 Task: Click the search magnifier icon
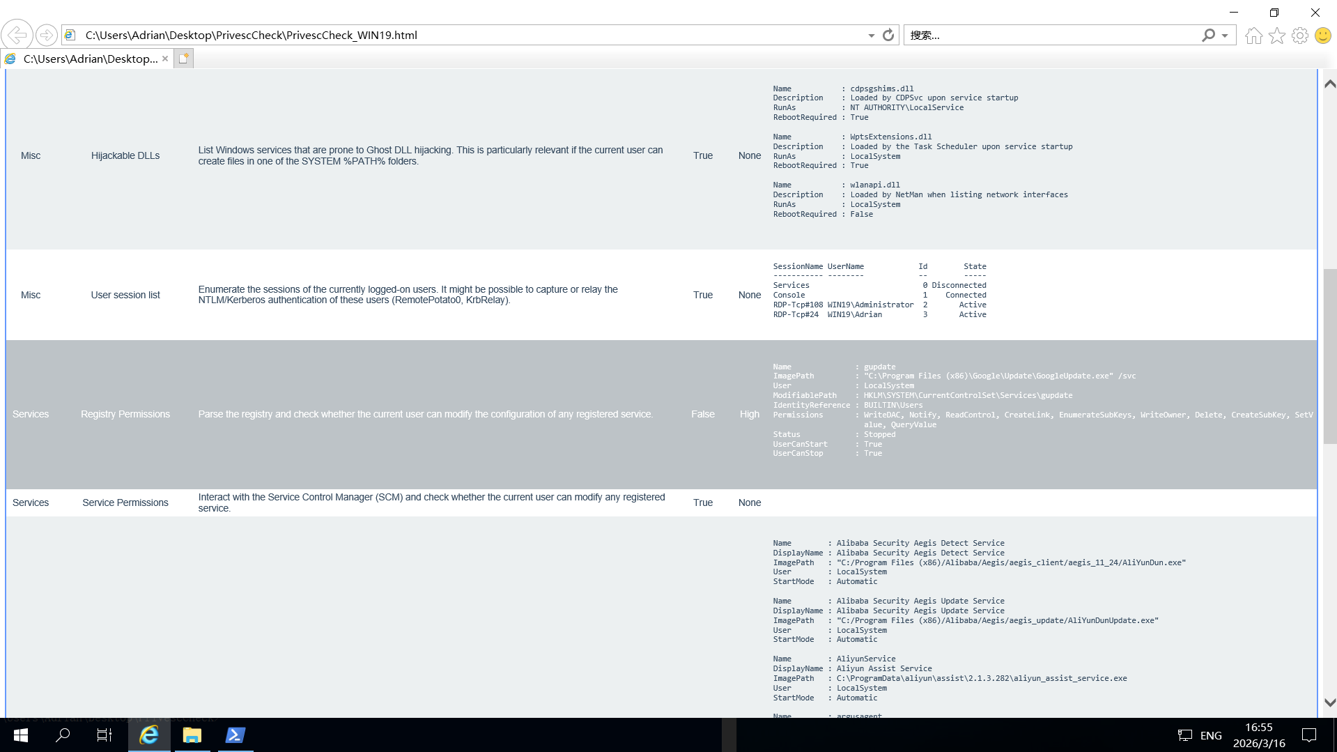(1208, 35)
